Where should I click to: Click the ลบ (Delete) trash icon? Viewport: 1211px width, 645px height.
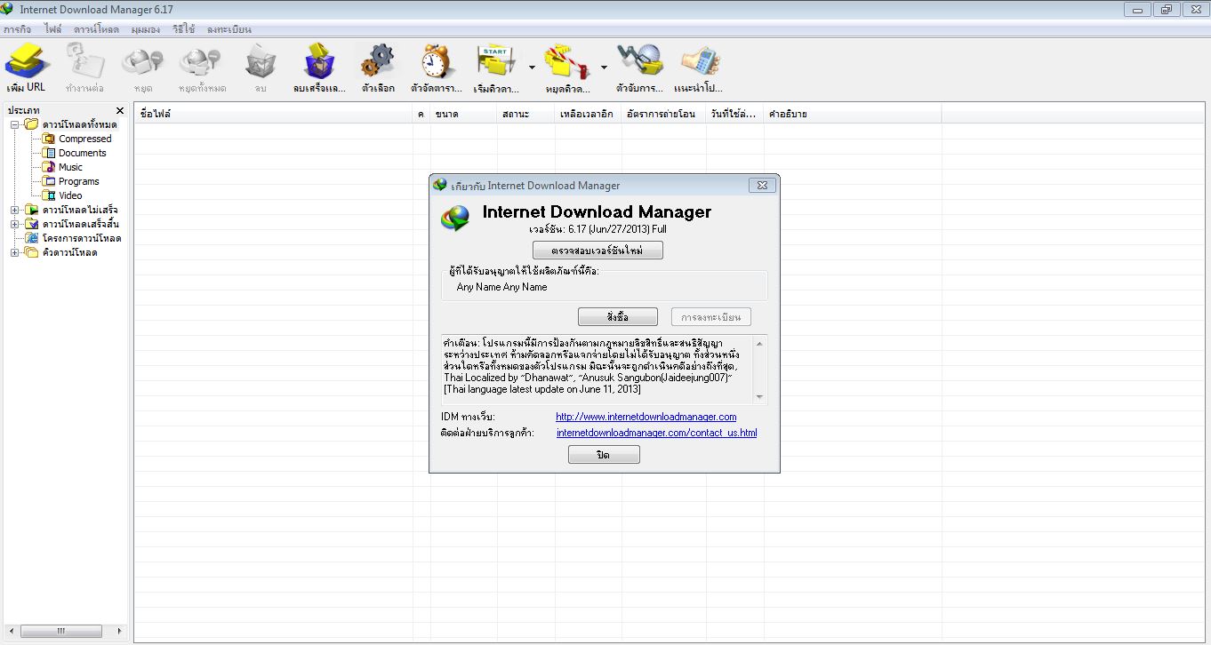(261, 61)
